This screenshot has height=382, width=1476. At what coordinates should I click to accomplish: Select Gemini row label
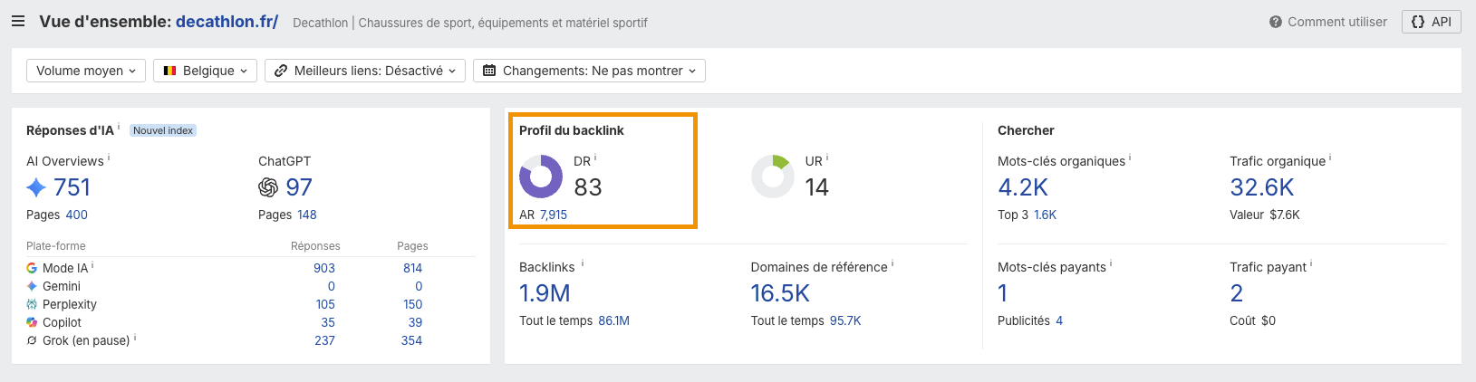(x=62, y=286)
